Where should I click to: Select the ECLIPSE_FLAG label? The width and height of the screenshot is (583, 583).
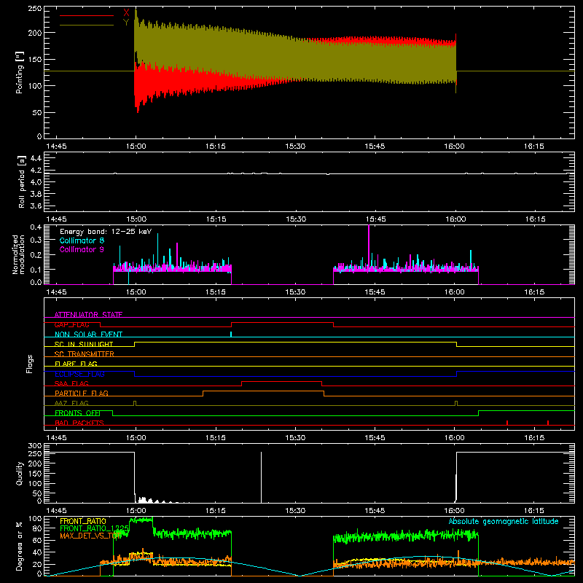click(79, 374)
